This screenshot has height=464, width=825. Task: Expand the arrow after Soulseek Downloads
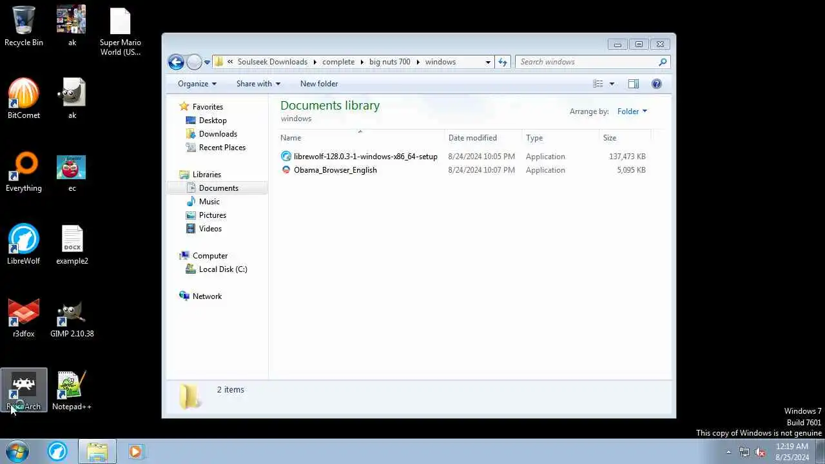315,62
